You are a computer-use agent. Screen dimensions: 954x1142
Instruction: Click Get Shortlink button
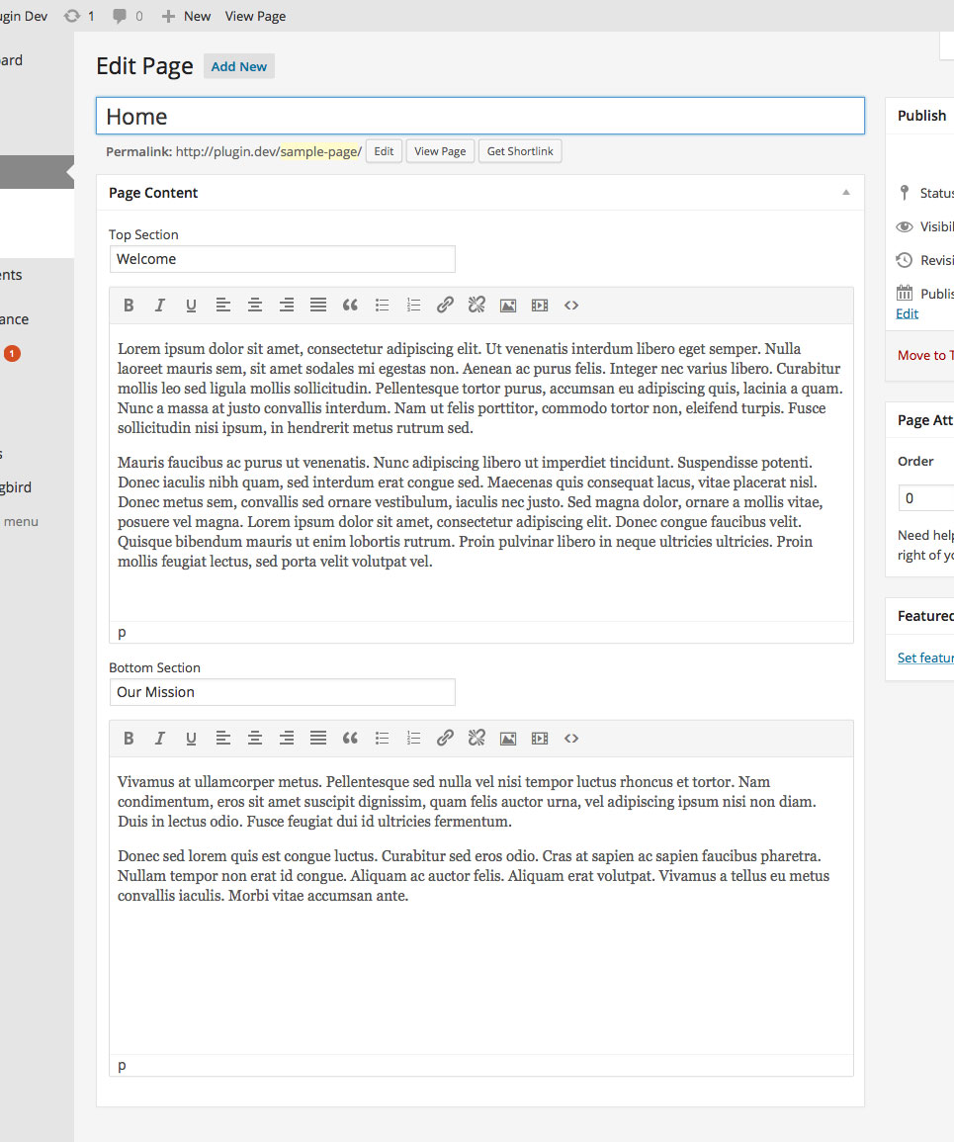coord(520,151)
